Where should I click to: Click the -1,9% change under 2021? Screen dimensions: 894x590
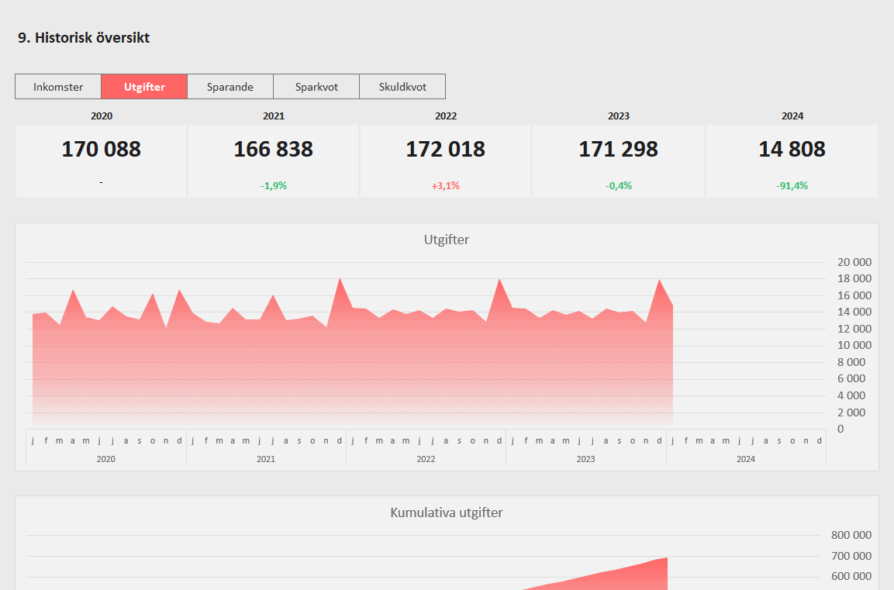point(274,186)
